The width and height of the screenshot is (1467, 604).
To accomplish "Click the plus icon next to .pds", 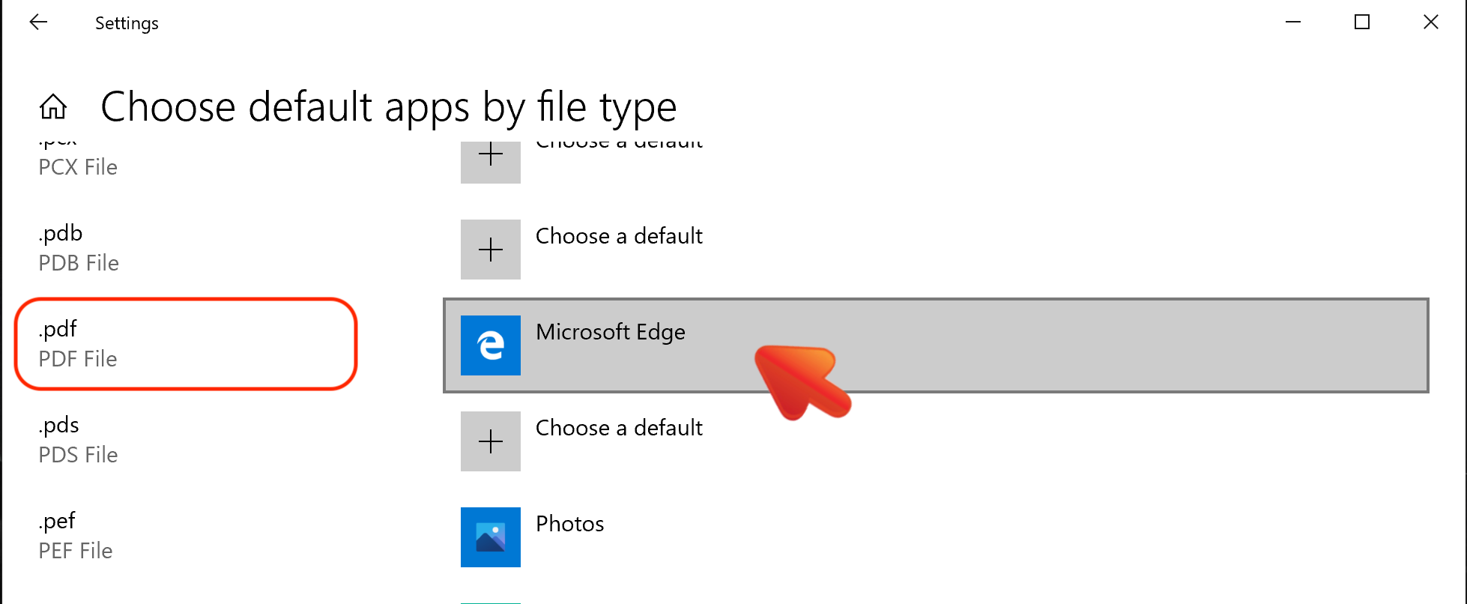I will [491, 441].
